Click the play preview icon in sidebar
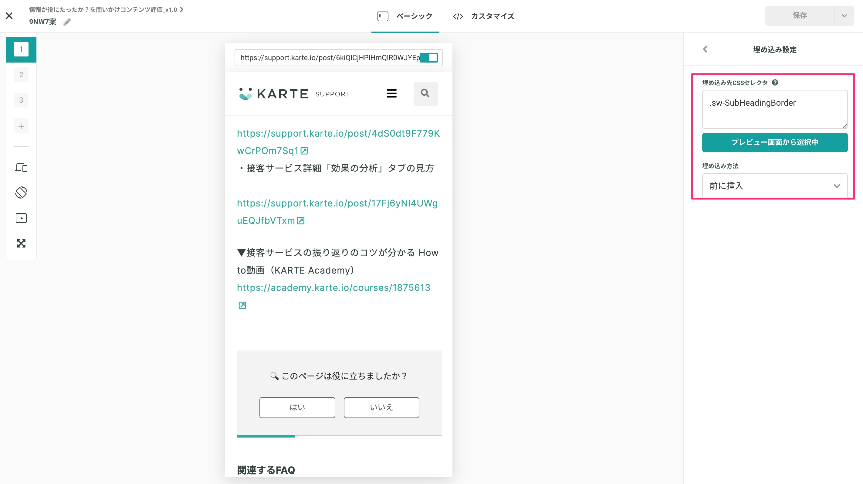The height and width of the screenshot is (484, 863). 21,218
